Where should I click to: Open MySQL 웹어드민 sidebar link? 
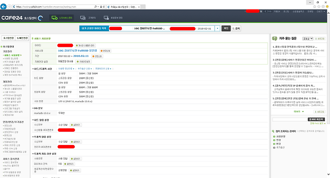tap(12, 166)
